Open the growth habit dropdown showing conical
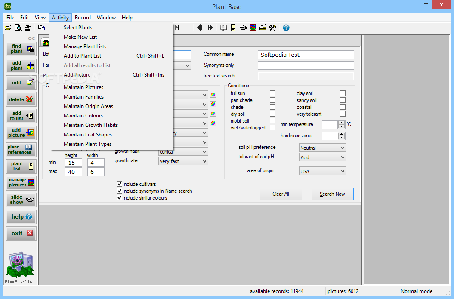Viewport: 454px width, 299px height. (183, 152)
